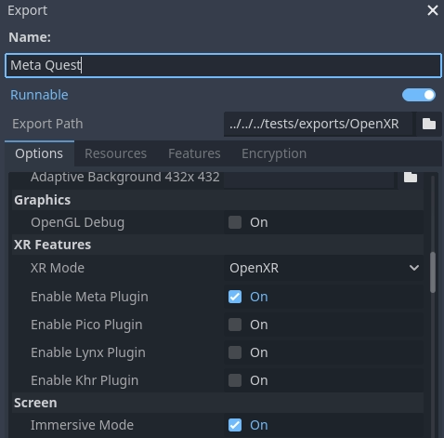Click the options list vertical scrollbar

433,272
